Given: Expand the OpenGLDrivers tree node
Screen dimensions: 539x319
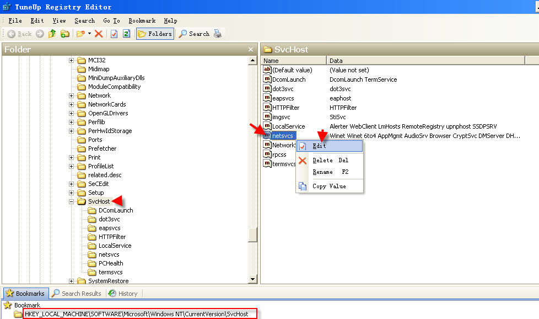Looking at the screenshot, I should point(71,114).
